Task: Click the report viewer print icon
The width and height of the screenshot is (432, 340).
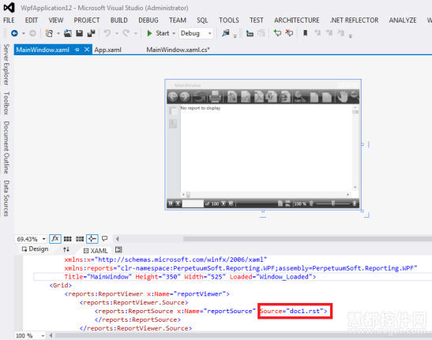Action: pyautogui.click(x=215, y=96)
